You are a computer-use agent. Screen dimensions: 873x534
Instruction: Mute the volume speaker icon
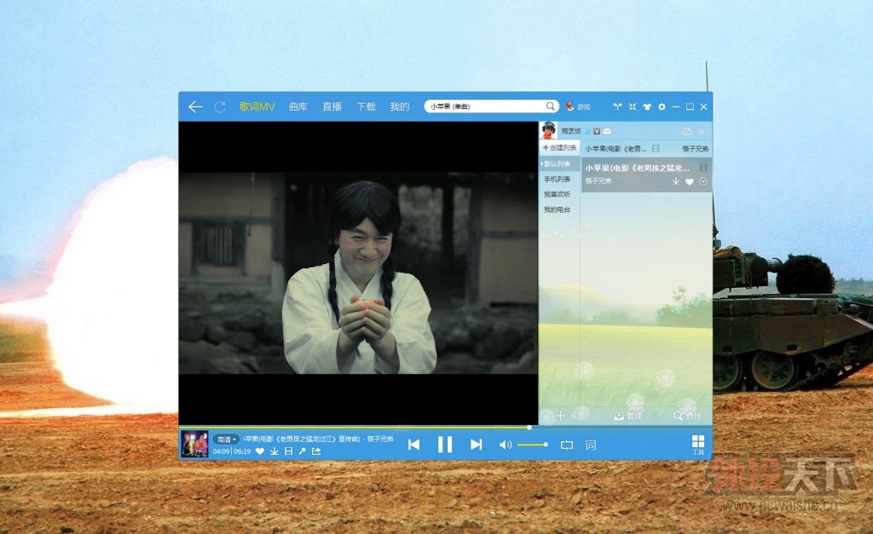505,445
